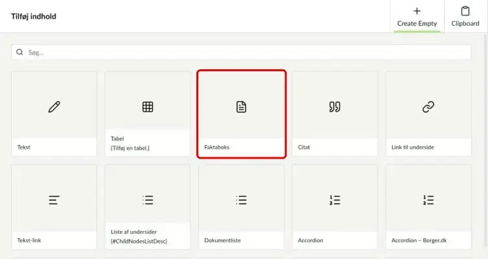Click the document icon on Faktaboks card

coord(241,107)
